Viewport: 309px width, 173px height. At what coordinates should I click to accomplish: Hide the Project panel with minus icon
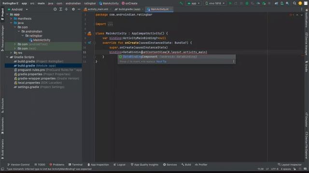pos(79,9)
